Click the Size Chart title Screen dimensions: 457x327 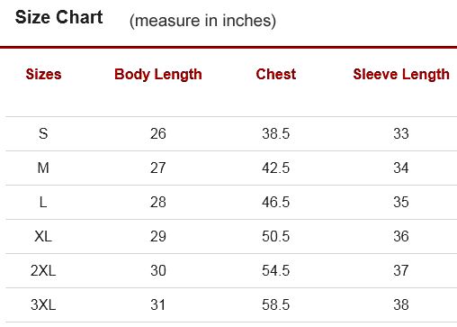[x=59, y=17]
